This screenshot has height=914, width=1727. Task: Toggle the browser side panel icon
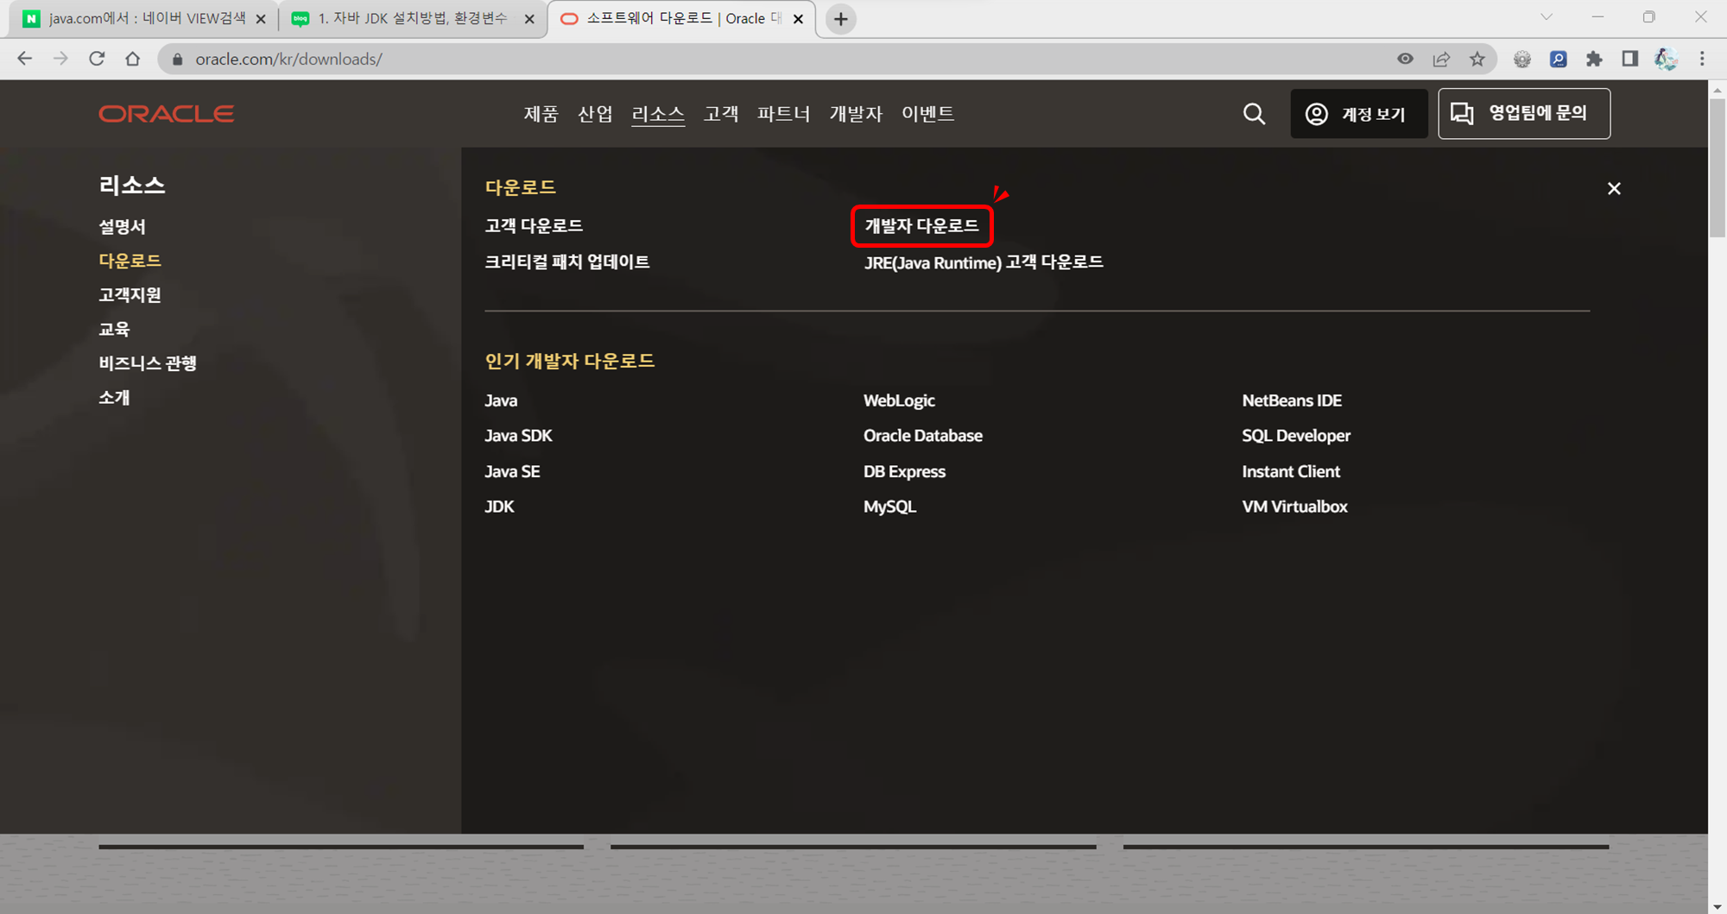click(x=1629, y=59)
